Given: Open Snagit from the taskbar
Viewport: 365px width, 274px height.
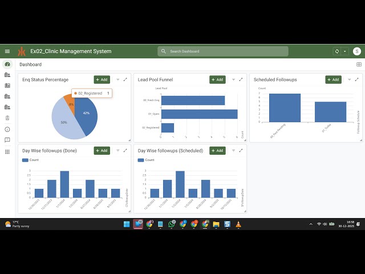Looking at the screenshot, I should tap(227, 224).
